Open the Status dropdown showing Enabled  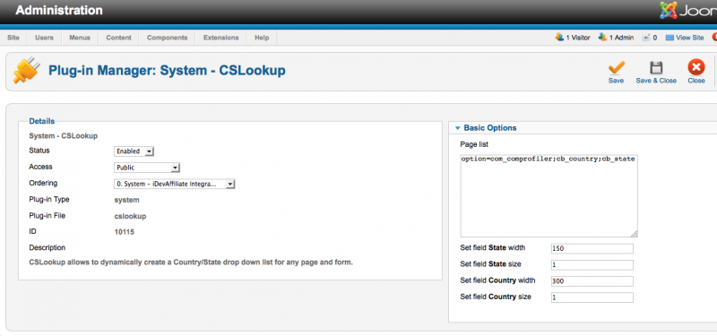[x=134, y=151]
